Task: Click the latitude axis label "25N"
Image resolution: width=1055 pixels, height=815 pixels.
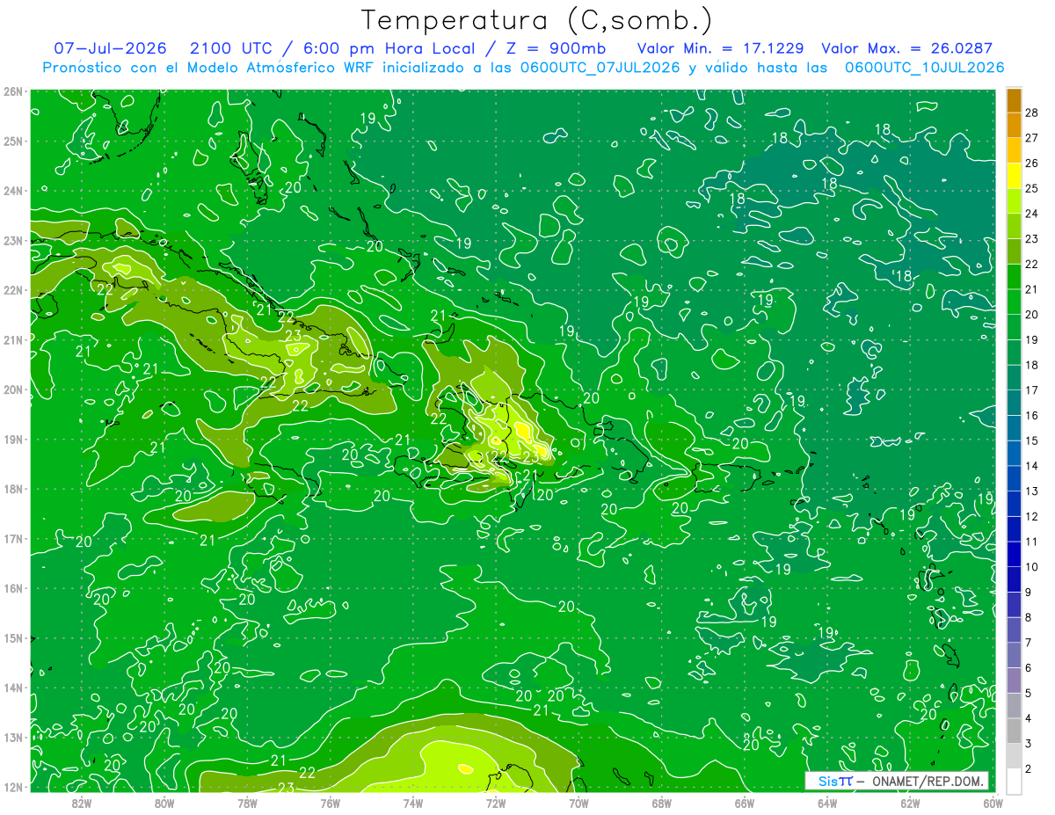Action: coord(12,141)
